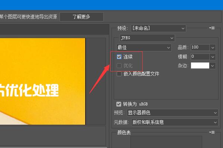The image size is (223, 148).
Task: Enable the 嵌入颜色配置文件 checkbox
Action: click(x=119, y=74)
